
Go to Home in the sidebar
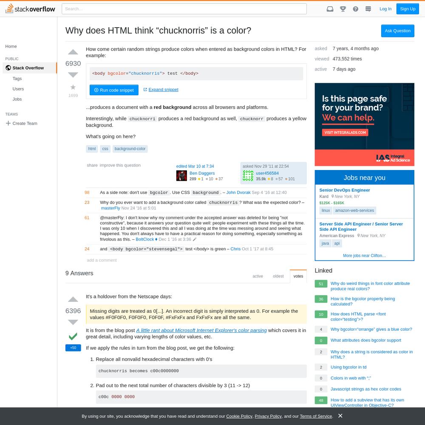(x=11, y=46)
